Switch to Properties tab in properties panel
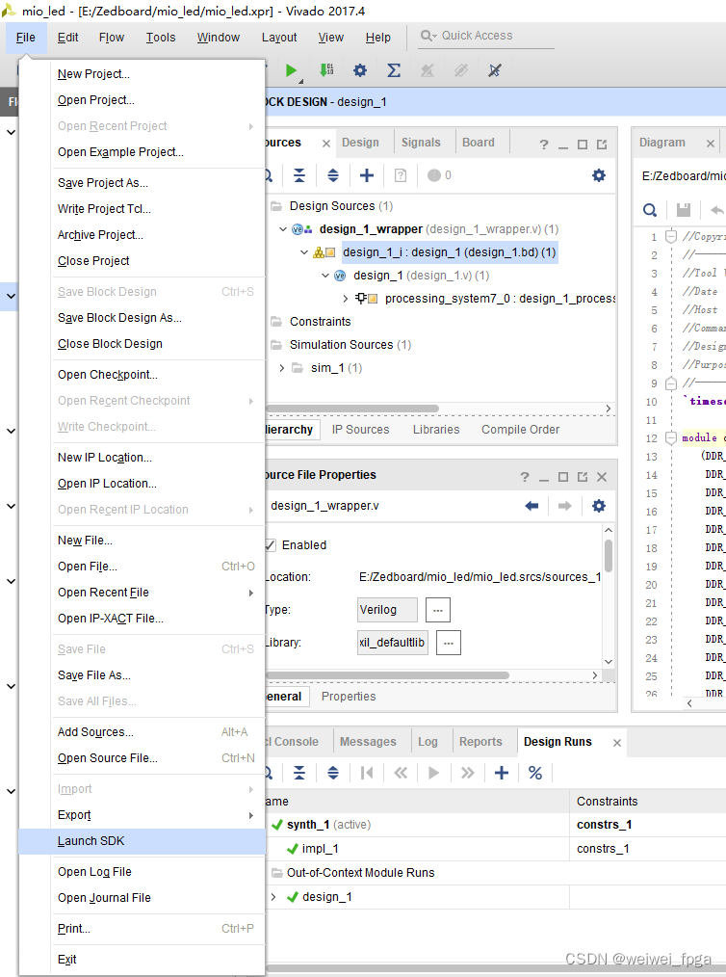This screenshot has width=726, height=977. (349, 697)
